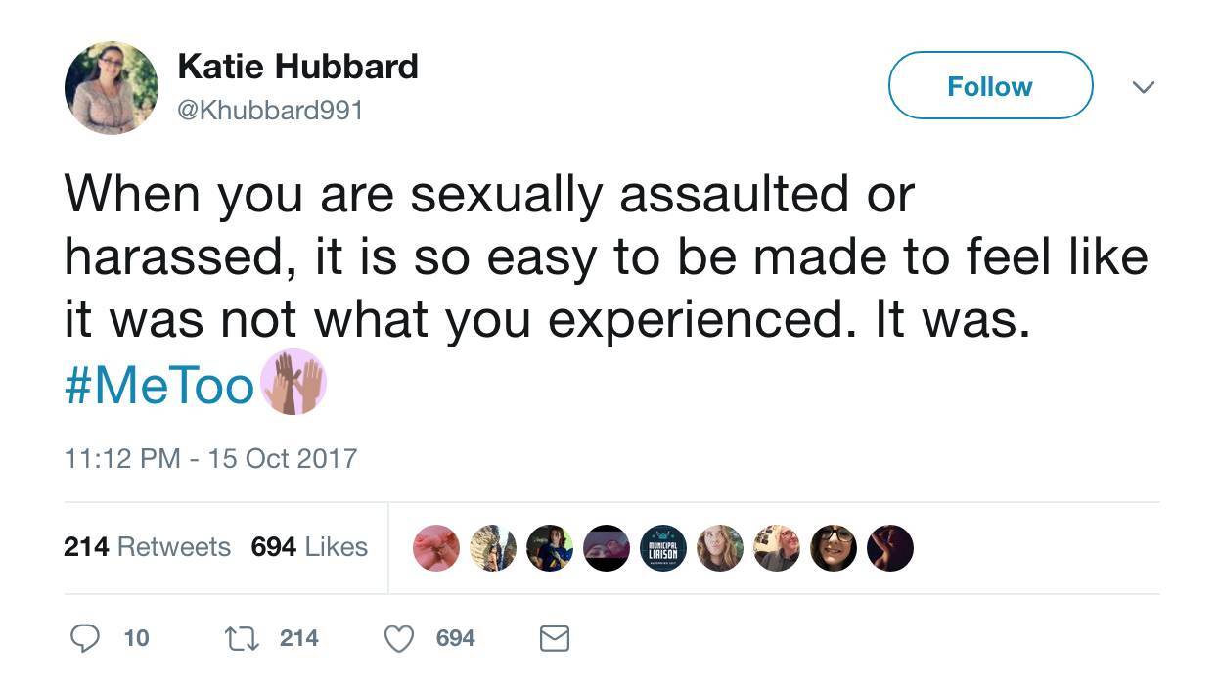Click the rocky cliff liker avatar
Screen dimensions: 1219x695
(493, 548)
